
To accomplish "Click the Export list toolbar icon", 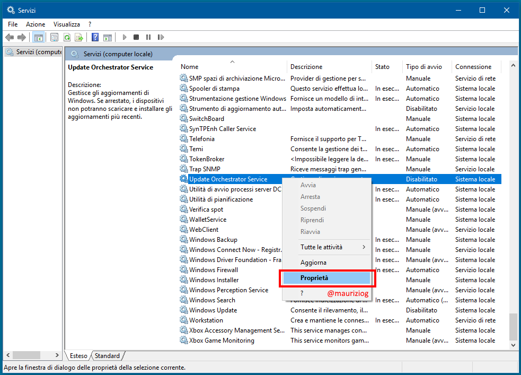I will (x=79, y=37).
